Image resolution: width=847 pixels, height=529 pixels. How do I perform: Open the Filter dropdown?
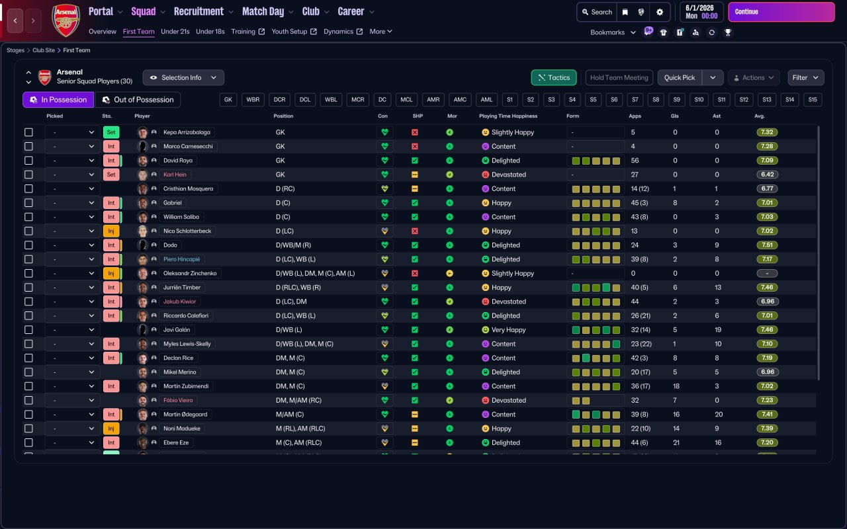[806, 77]
